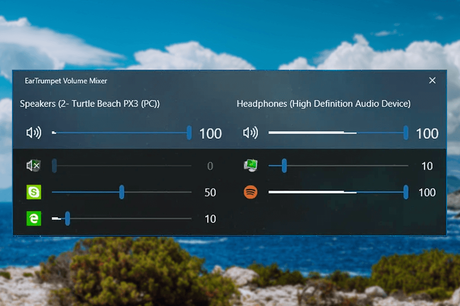Click the 'Speakers (2- Turtle Beach PX3 (PC))' device label
The image size is (460, 306).
[90, 104]
